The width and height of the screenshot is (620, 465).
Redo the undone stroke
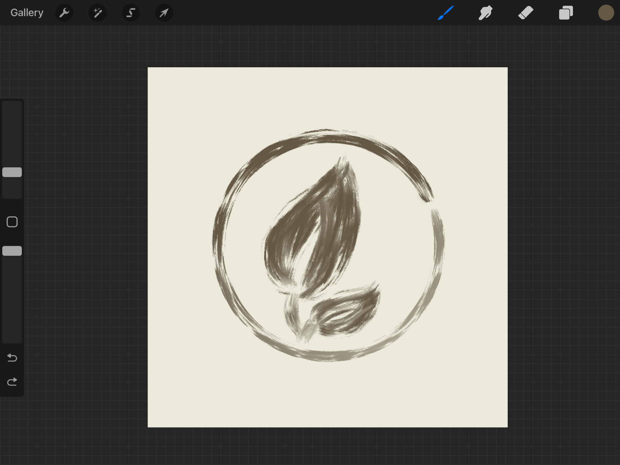(12, 382)
